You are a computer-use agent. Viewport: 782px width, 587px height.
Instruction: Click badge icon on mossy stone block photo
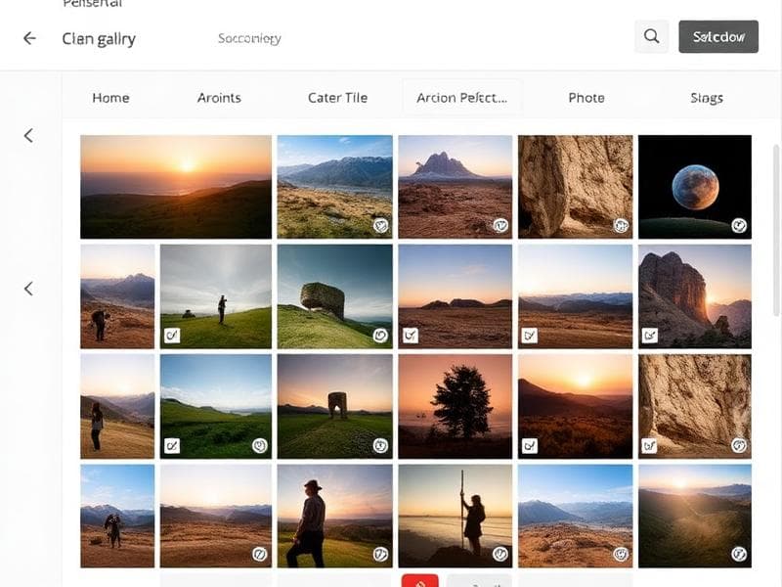point(381,336)
